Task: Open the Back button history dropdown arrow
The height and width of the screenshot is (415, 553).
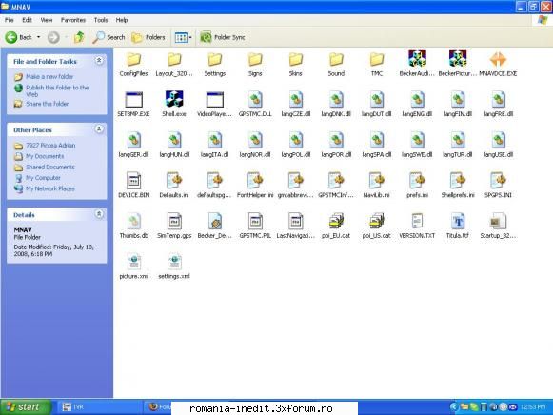Action: [x=38, y=37]
